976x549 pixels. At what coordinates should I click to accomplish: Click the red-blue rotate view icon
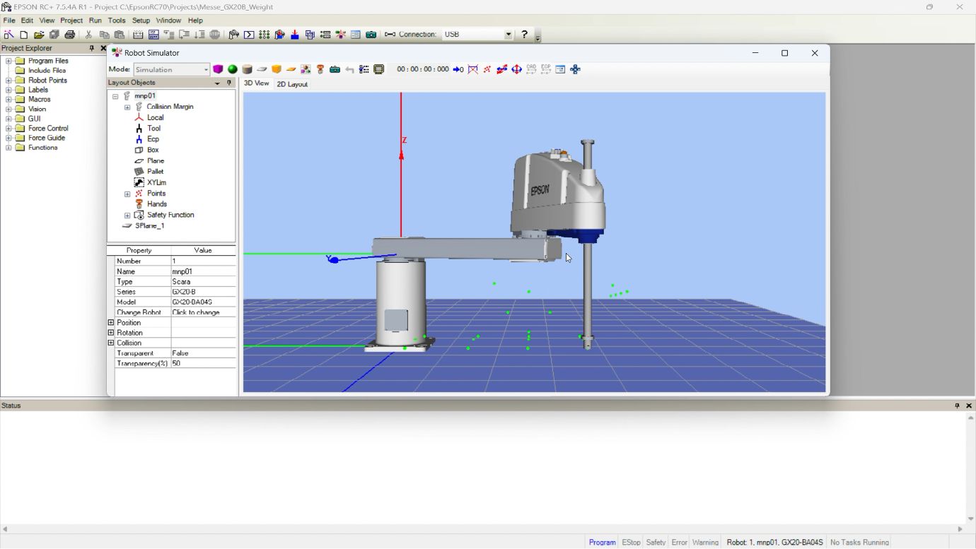pyautogui.click(x=517, y=69)
